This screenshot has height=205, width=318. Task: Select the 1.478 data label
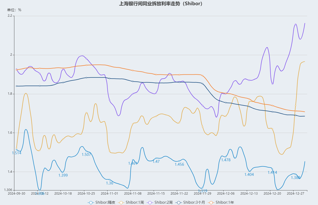tap(226, 160)
